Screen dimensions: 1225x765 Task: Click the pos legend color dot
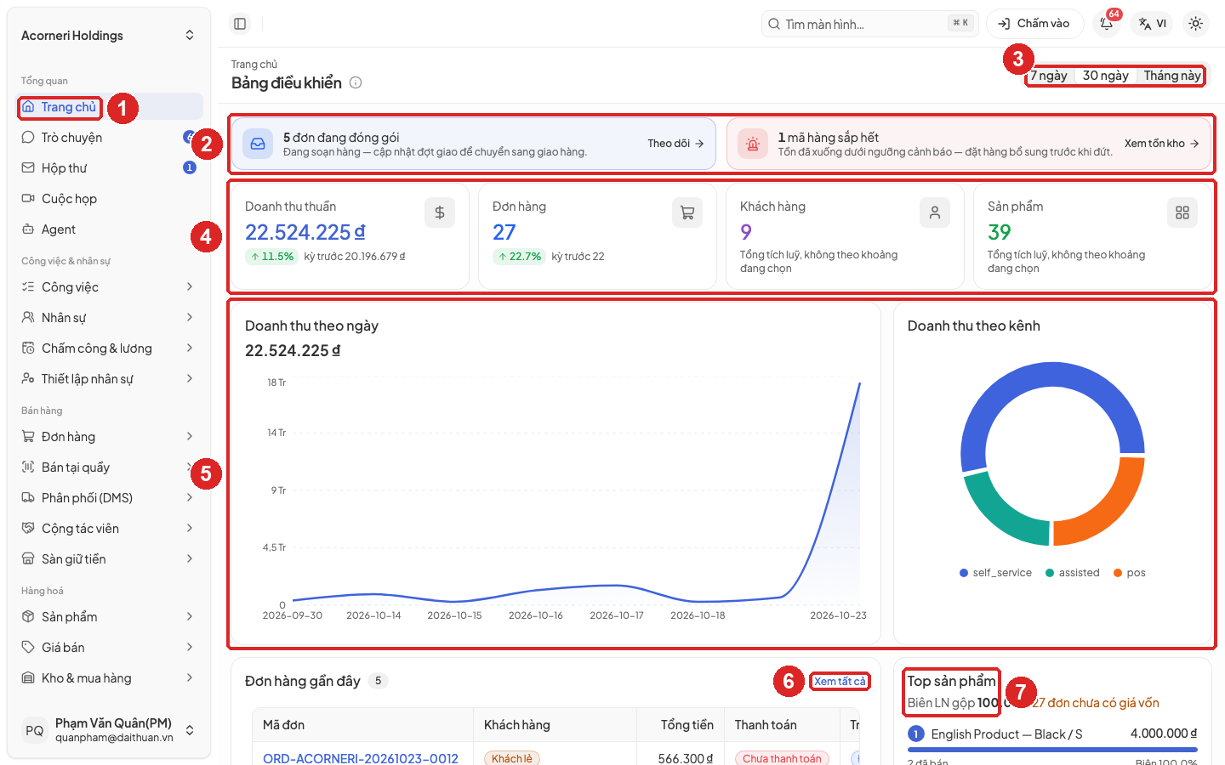click(1118, 573)
